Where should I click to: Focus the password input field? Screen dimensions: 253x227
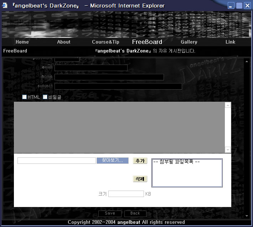[67, 60]
